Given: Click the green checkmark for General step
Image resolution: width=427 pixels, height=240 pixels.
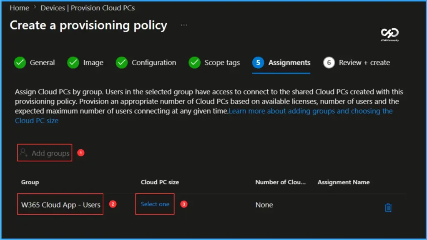Looking at the screenshot, I should (20, 62).
